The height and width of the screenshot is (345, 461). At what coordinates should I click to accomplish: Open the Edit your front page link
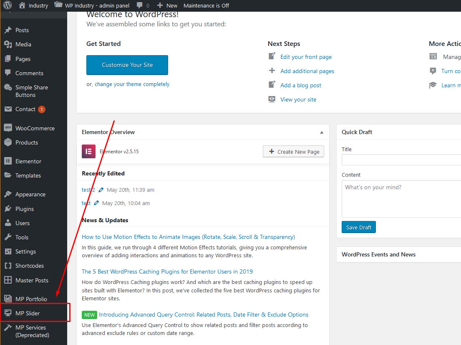click(306, 57)
